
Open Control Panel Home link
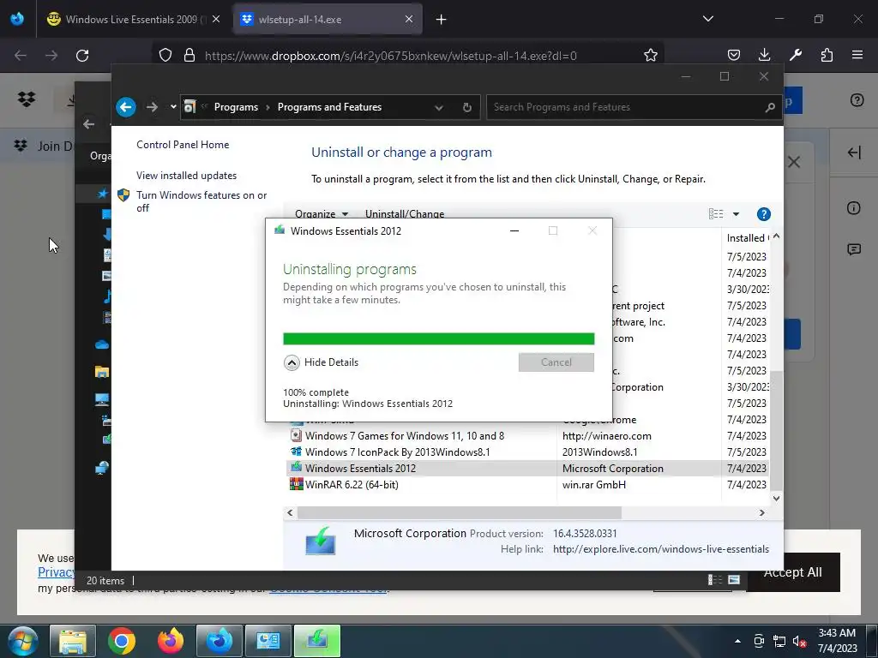pyautogui.click(x=183, y=144)
